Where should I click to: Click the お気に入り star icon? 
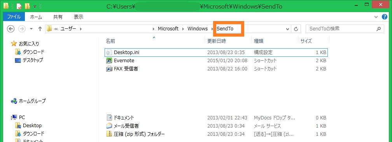(x=14, y=44)
